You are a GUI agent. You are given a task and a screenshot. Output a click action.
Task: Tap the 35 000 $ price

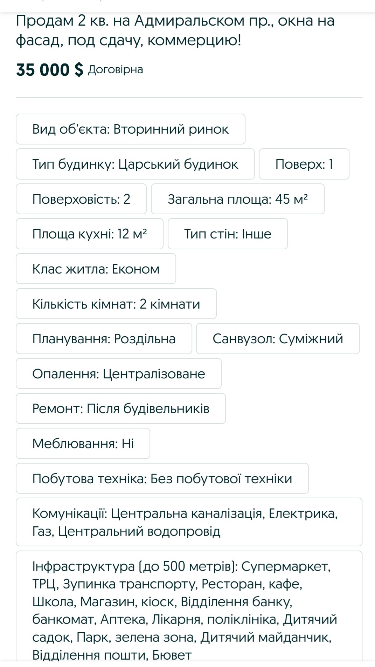tap(50, 69)
